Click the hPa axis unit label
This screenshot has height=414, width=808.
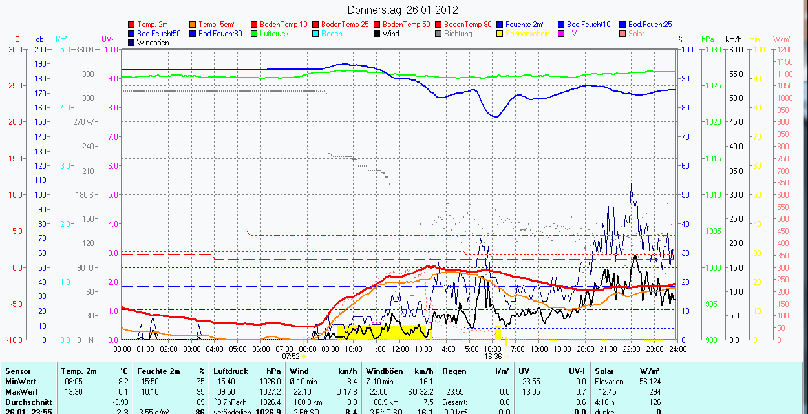point(707,39)
